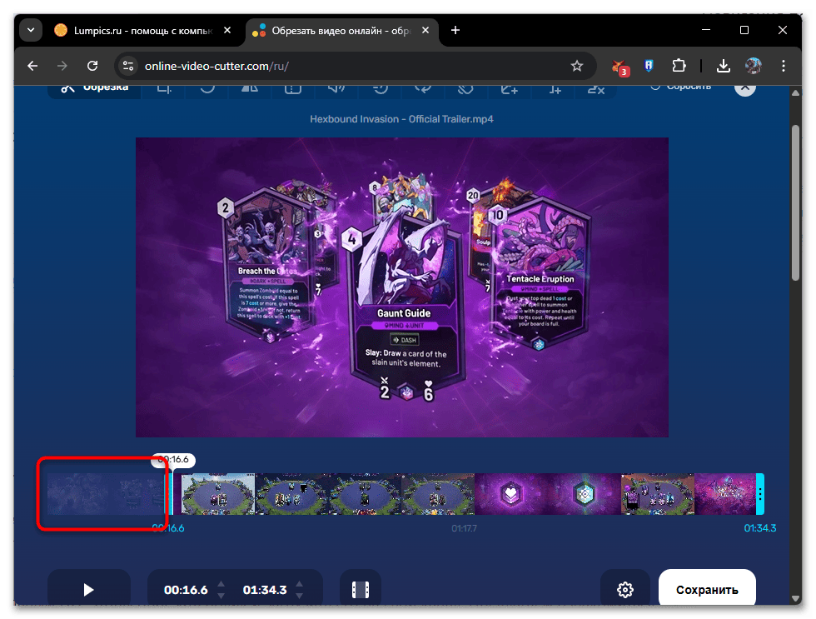Click the first bright arena timeline thumbnail
The image size is (816, 619).
(x=218, y=493)
